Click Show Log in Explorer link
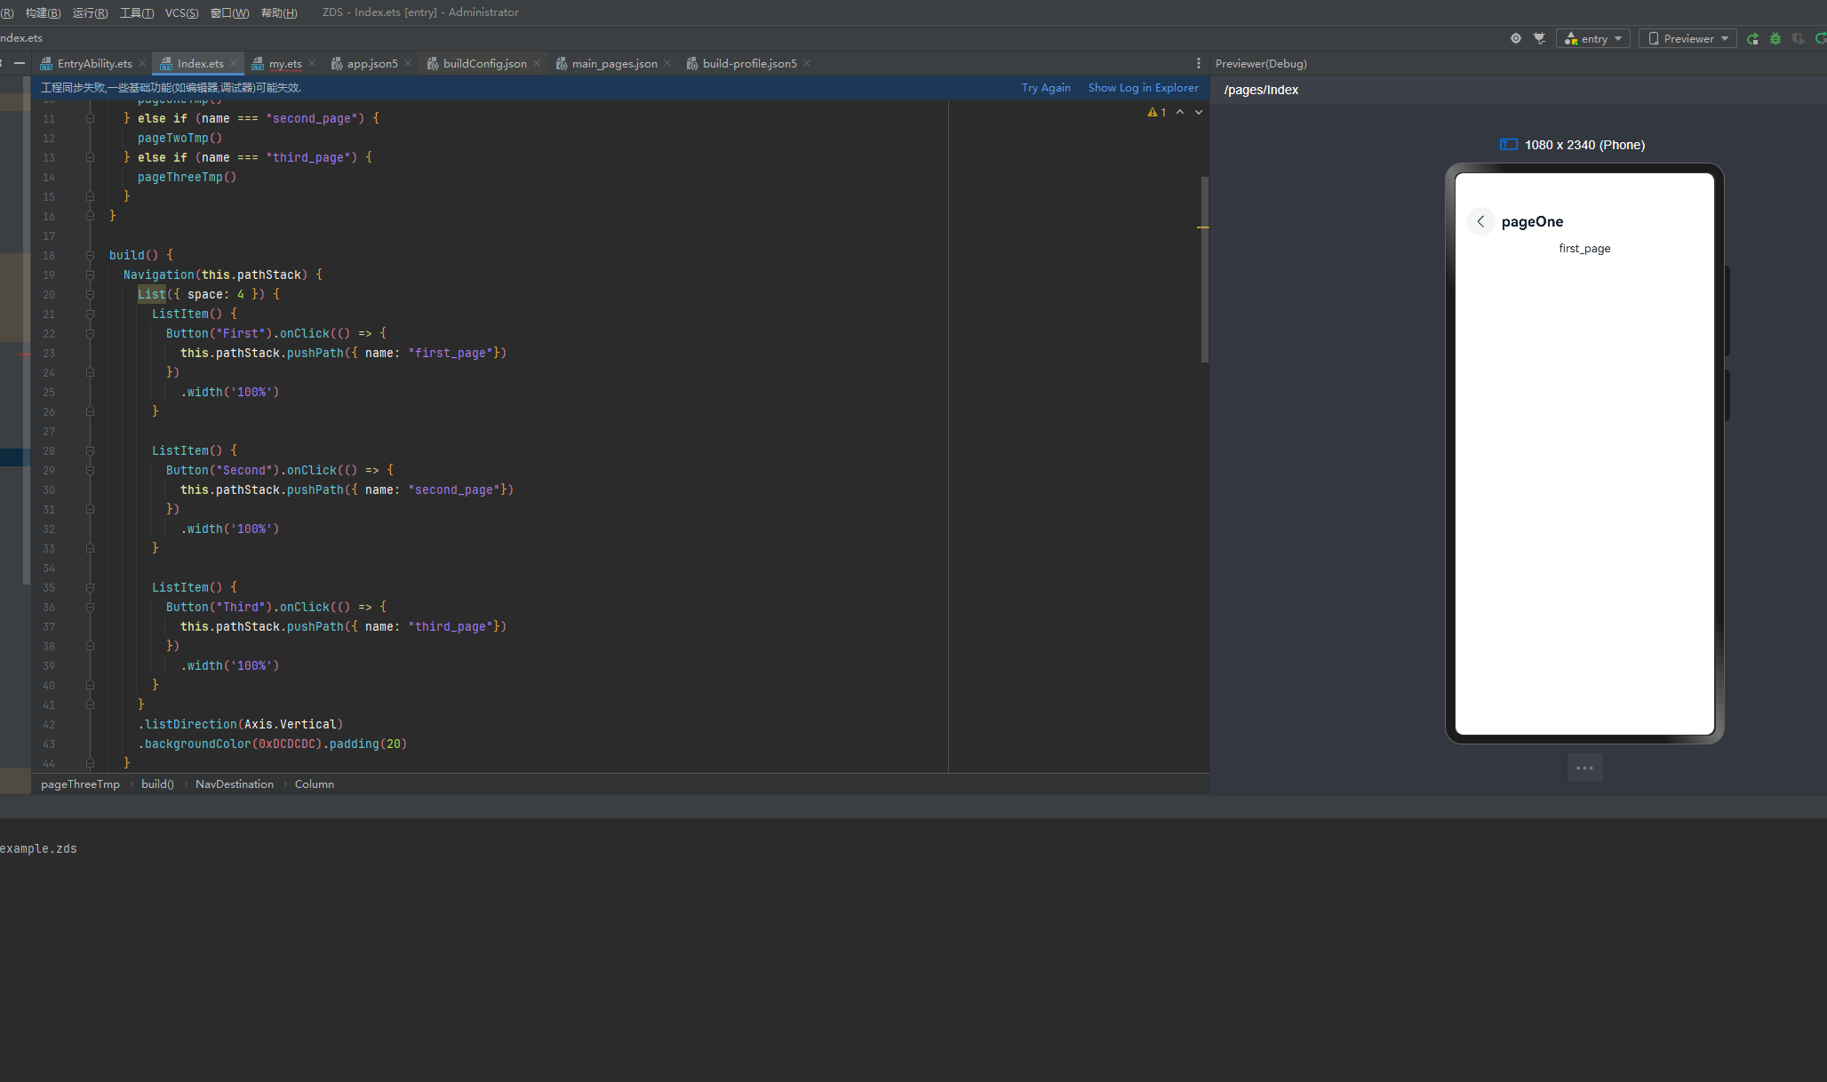 (1143, 87)
